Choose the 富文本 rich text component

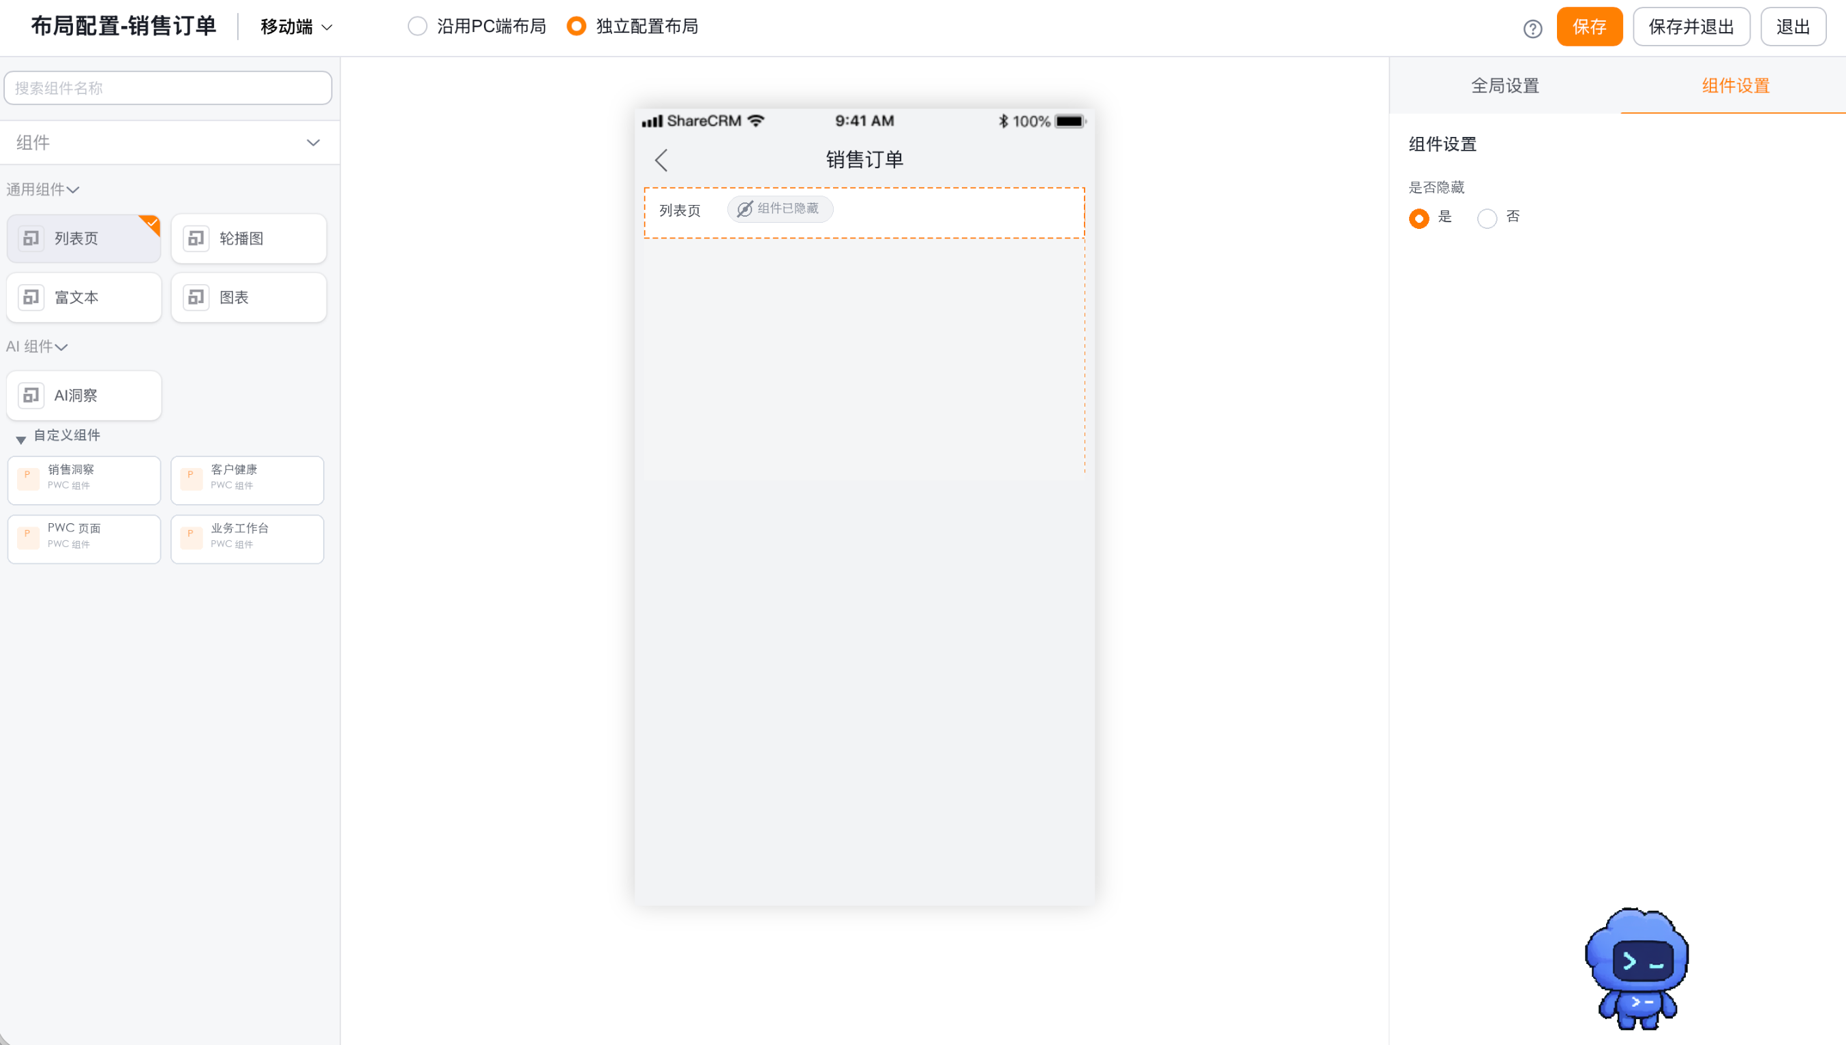tap(83, 297)
